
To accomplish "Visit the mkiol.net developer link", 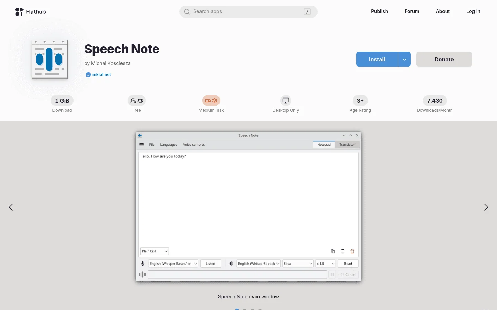I will tap(102, 75).
